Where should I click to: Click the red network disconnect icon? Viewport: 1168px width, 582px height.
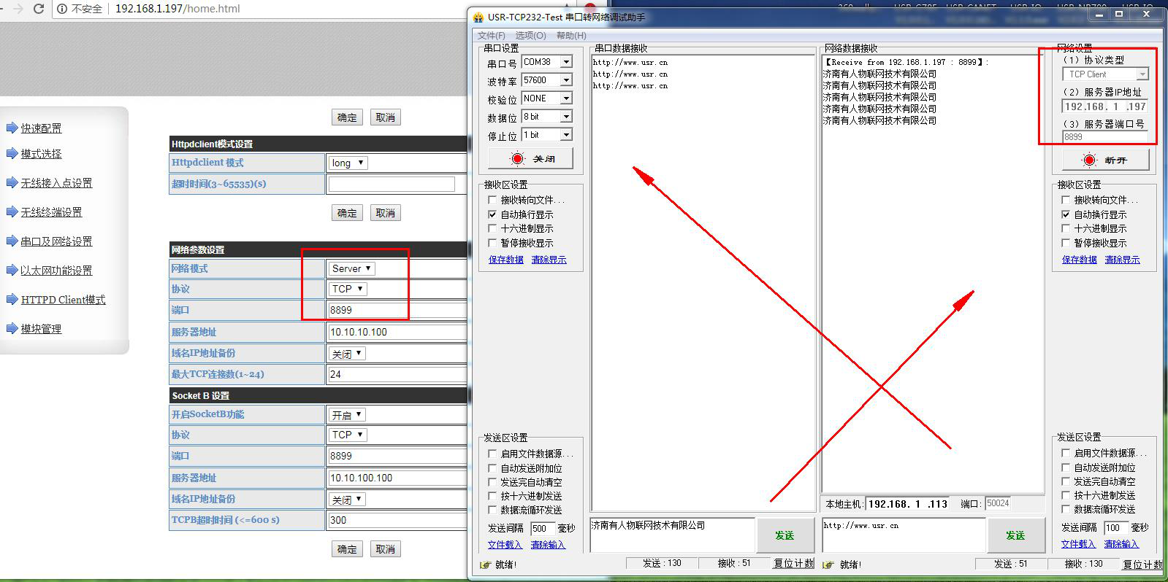click(x=1089, y=160)
